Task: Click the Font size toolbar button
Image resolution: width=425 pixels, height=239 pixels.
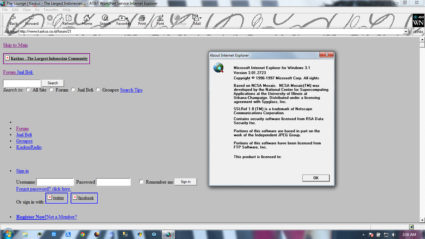Action: (x=160, y=20)
